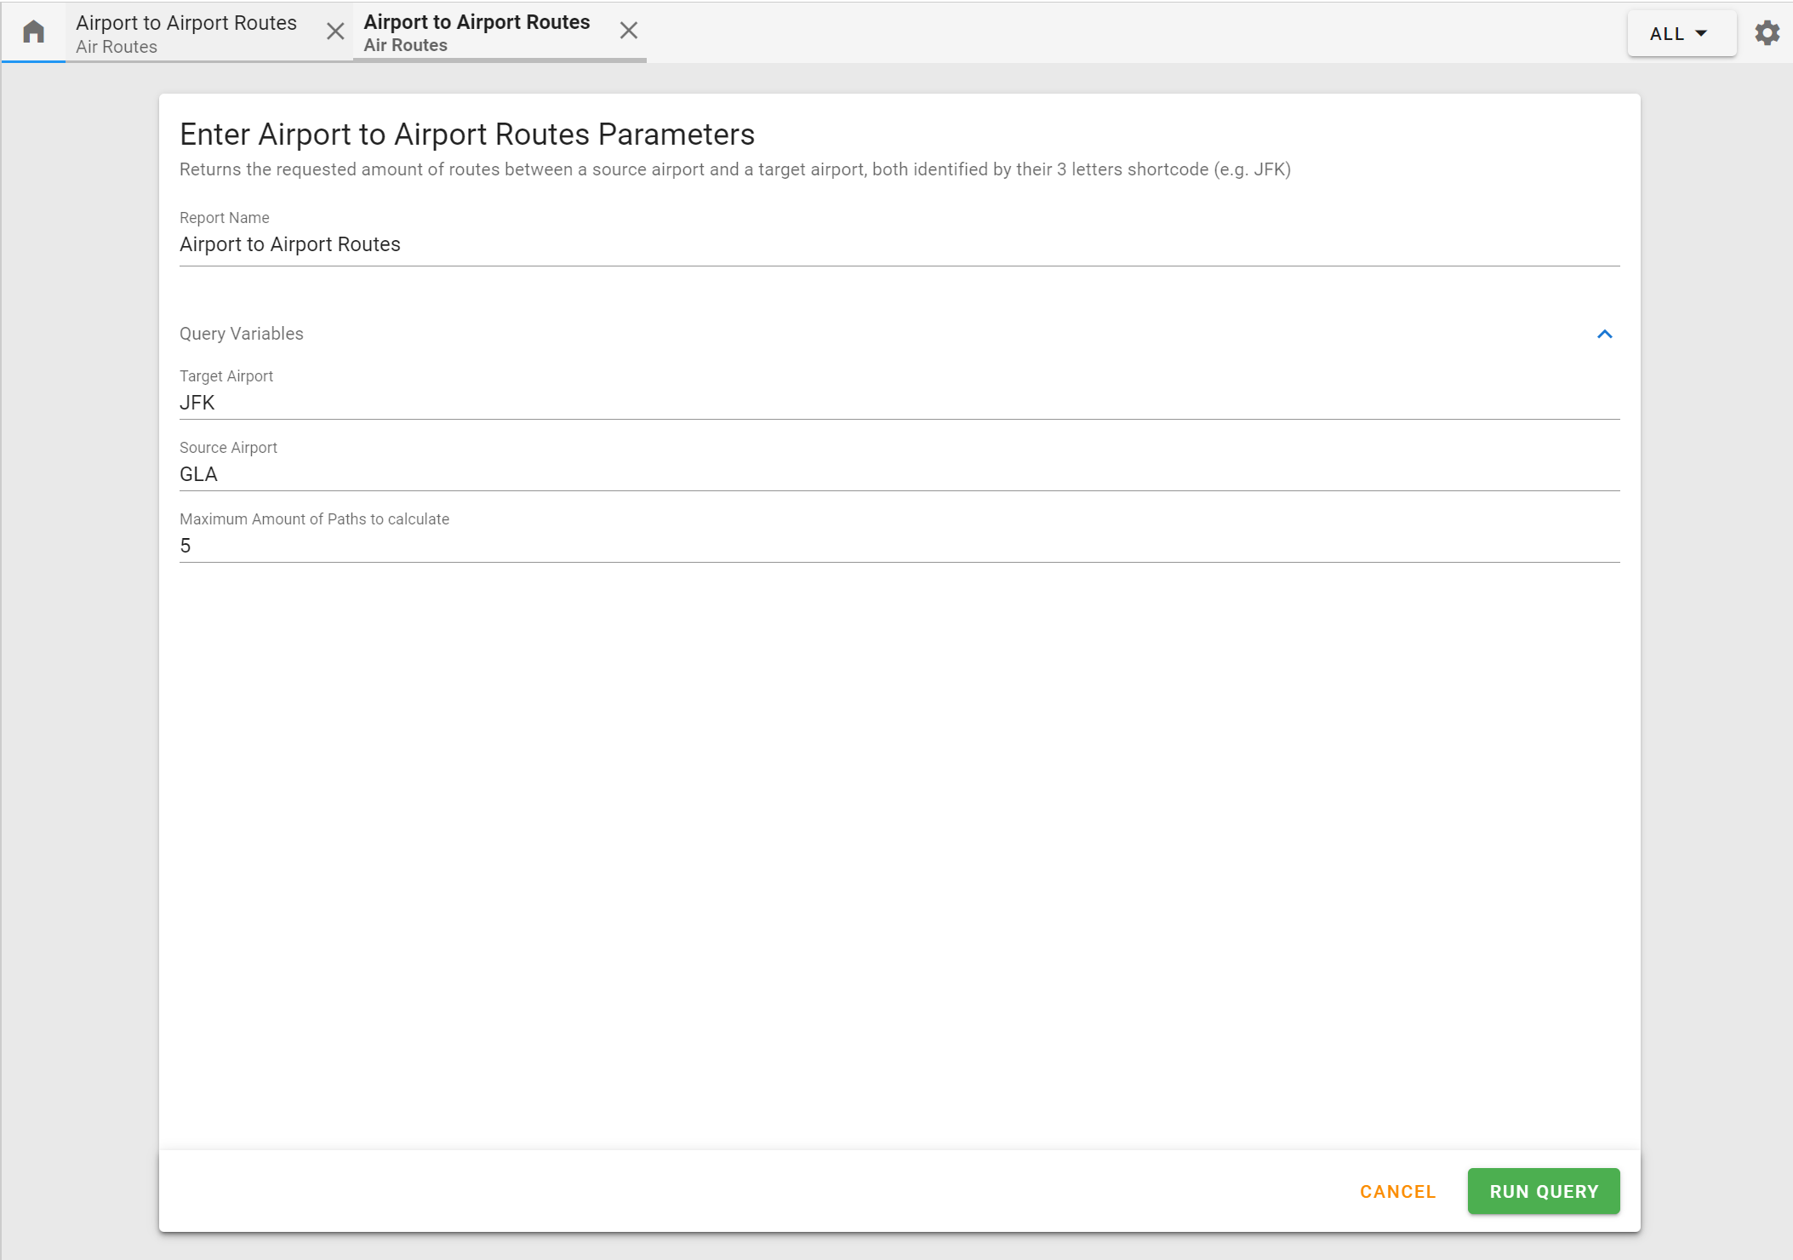Click the RUN QUERY button

pos(1544,1190)
